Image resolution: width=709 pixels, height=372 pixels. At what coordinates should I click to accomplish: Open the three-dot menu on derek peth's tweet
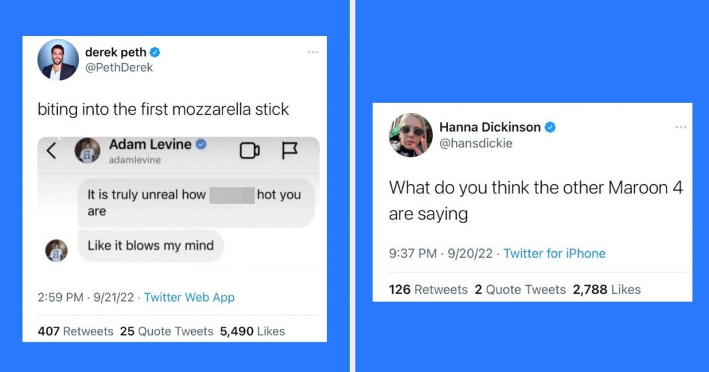coord(313,52)
